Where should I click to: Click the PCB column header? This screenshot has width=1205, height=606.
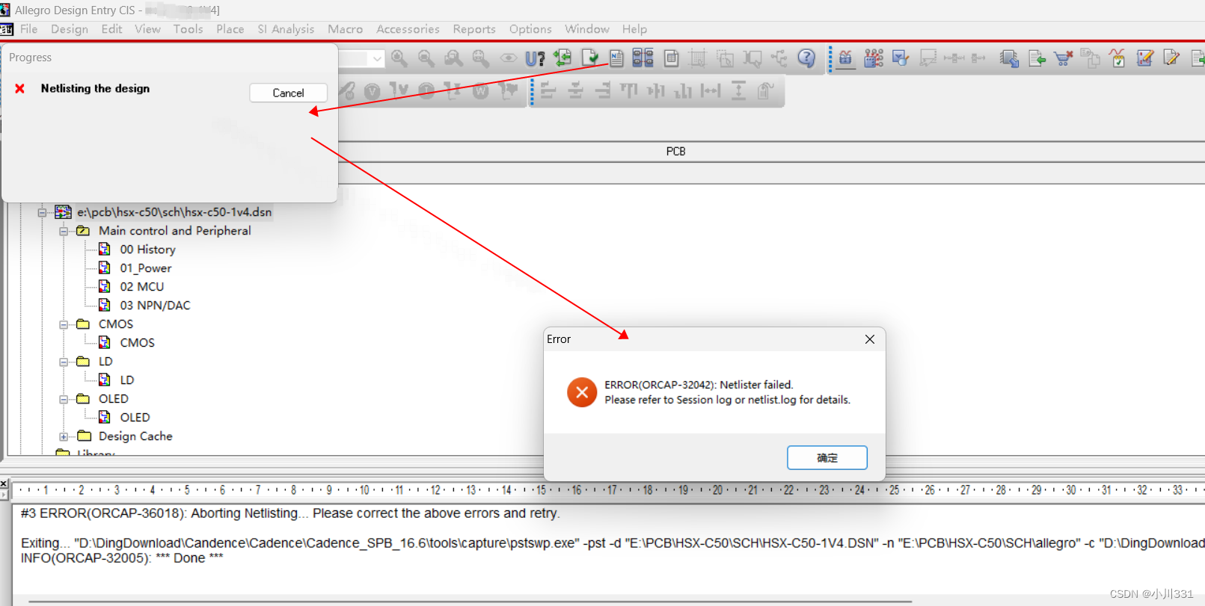coord(676,152)
